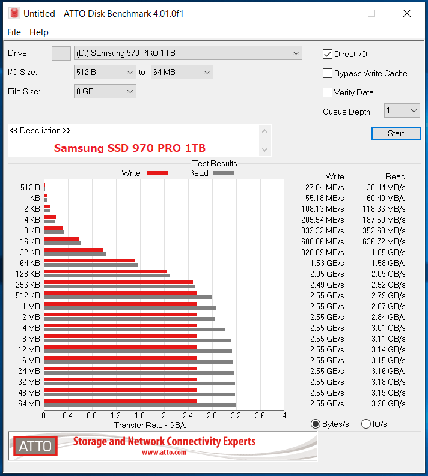The height and width of the screenshot is (476, 428).
Task: Open the Queue Depth dropdown
Action: click(402, 110)
